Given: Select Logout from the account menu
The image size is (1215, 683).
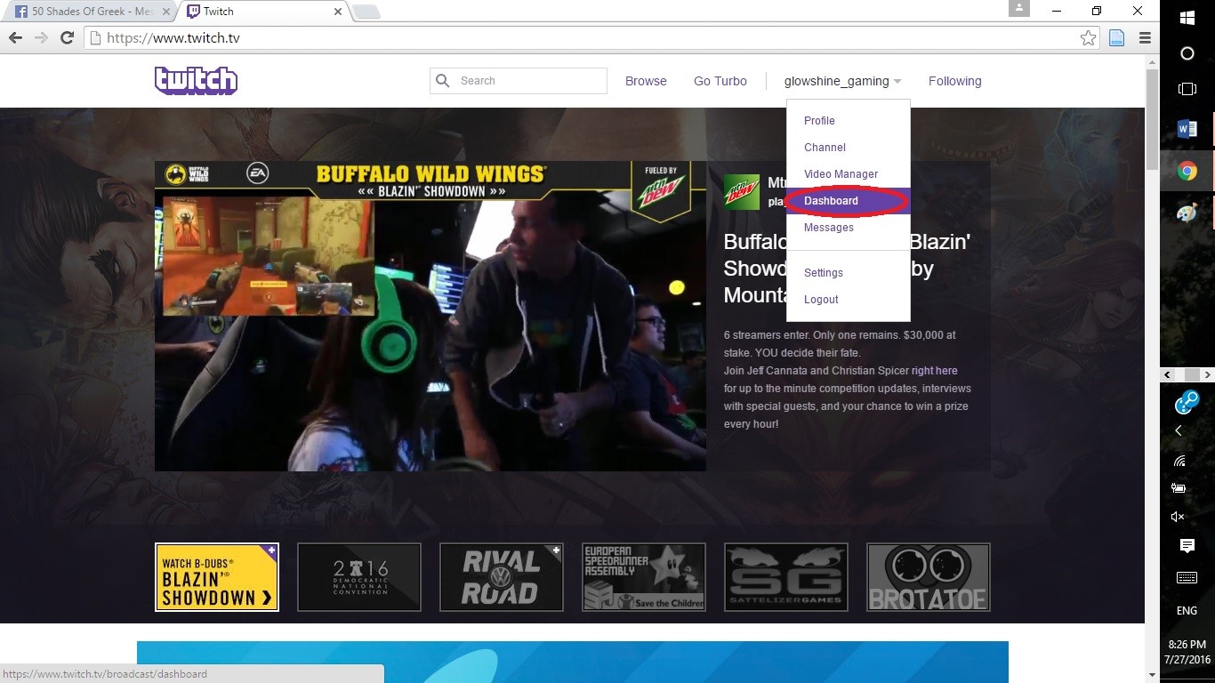Looking at the screenshot, I should (821, 300).
